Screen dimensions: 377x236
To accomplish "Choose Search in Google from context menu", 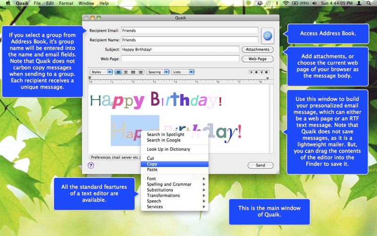I will 174,140.
